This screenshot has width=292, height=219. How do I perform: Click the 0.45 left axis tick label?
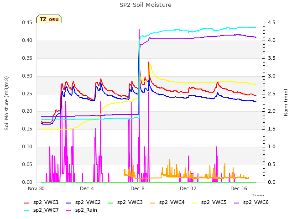(27, 23)
